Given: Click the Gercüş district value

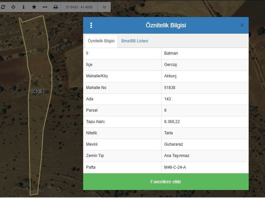Looking at the screenshot, I should [x=171, y=65].
